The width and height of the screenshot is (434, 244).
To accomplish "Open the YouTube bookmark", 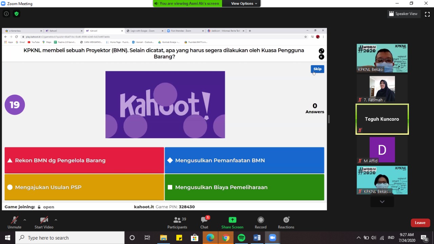I will coord(34,42).
